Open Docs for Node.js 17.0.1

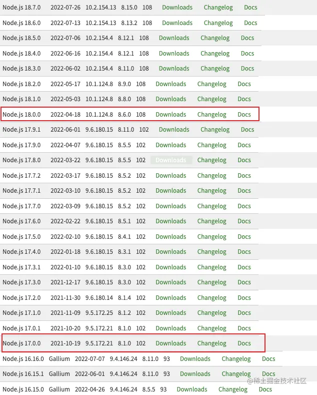244,328
